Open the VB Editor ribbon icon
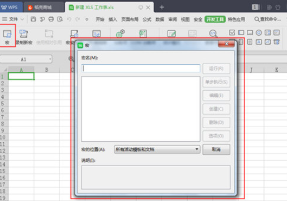This screenshot has height=201, width=287. pos(97,34)
